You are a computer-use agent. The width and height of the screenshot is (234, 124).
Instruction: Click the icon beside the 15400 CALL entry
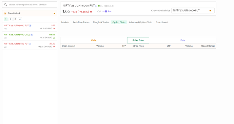click(x=32, y=35)
